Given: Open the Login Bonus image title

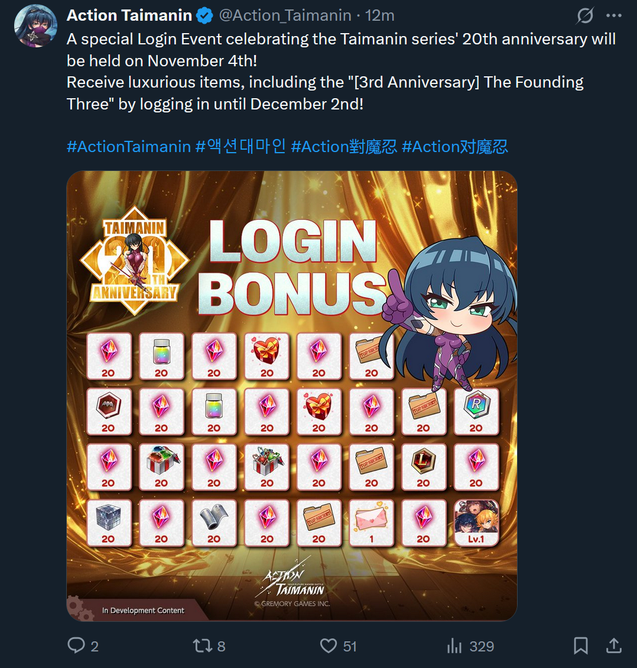Looking at the screenshot, I should click(x=292, y=267).
